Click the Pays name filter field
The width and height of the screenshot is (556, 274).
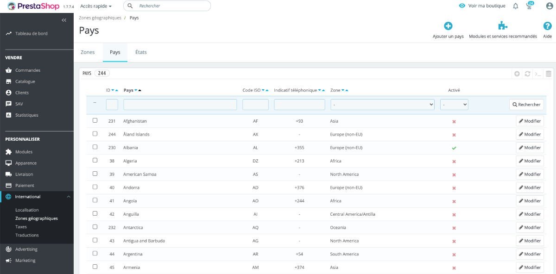(x=180, y=105)
